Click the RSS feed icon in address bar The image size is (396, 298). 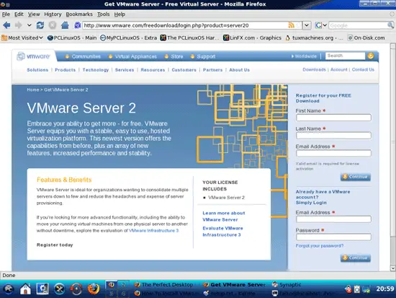pos(291,25)
